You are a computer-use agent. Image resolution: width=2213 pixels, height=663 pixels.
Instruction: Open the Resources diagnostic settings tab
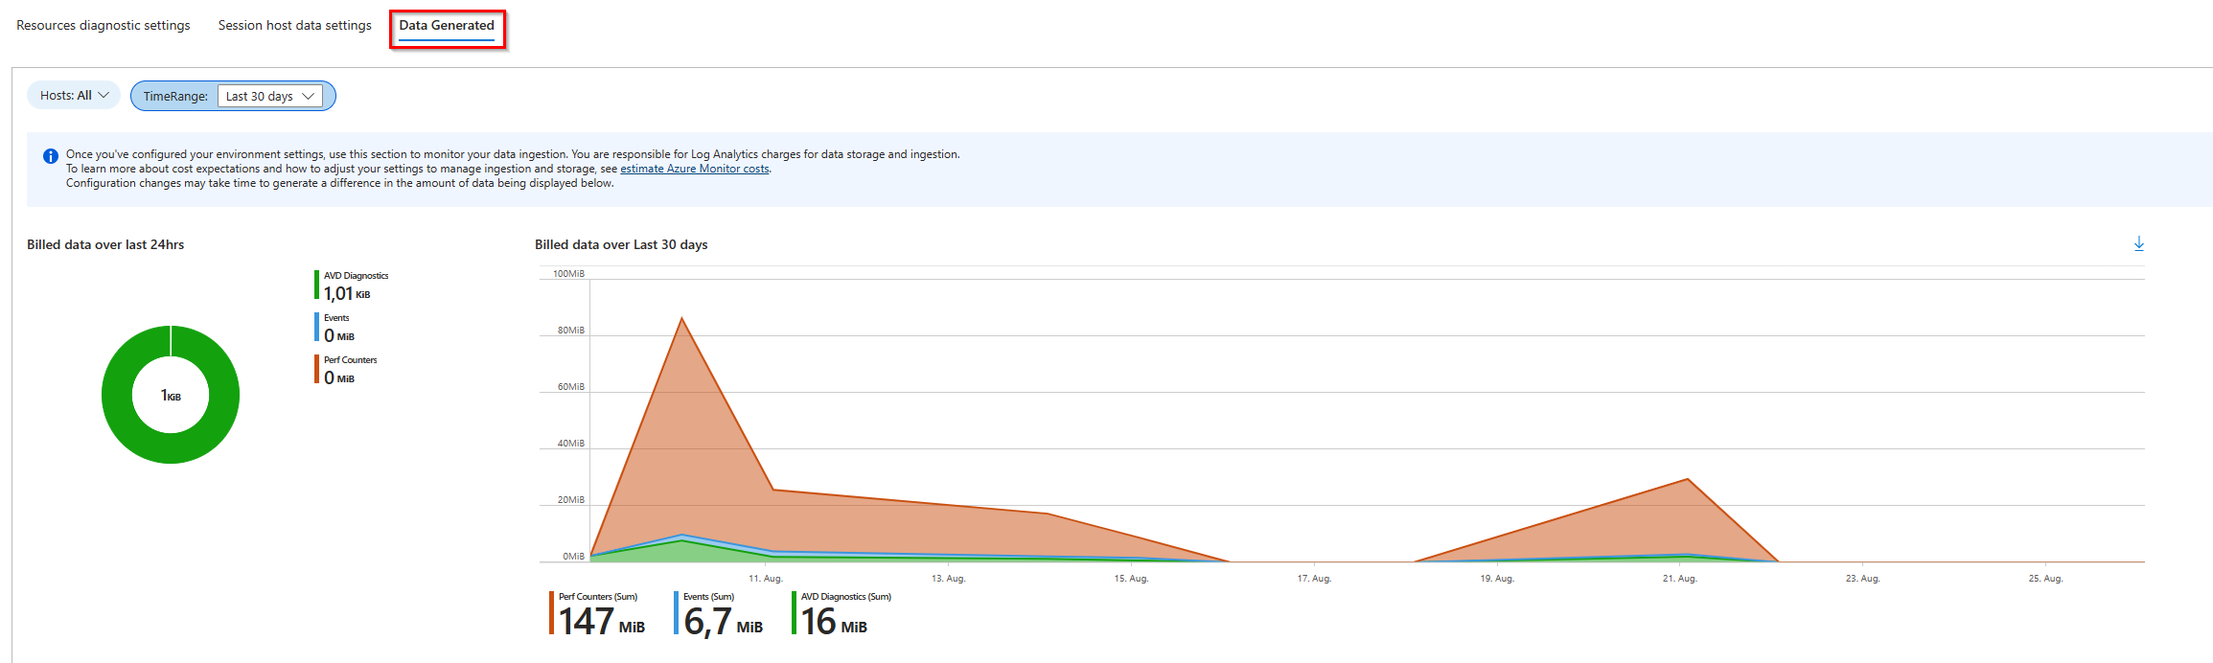pos(104,26)
